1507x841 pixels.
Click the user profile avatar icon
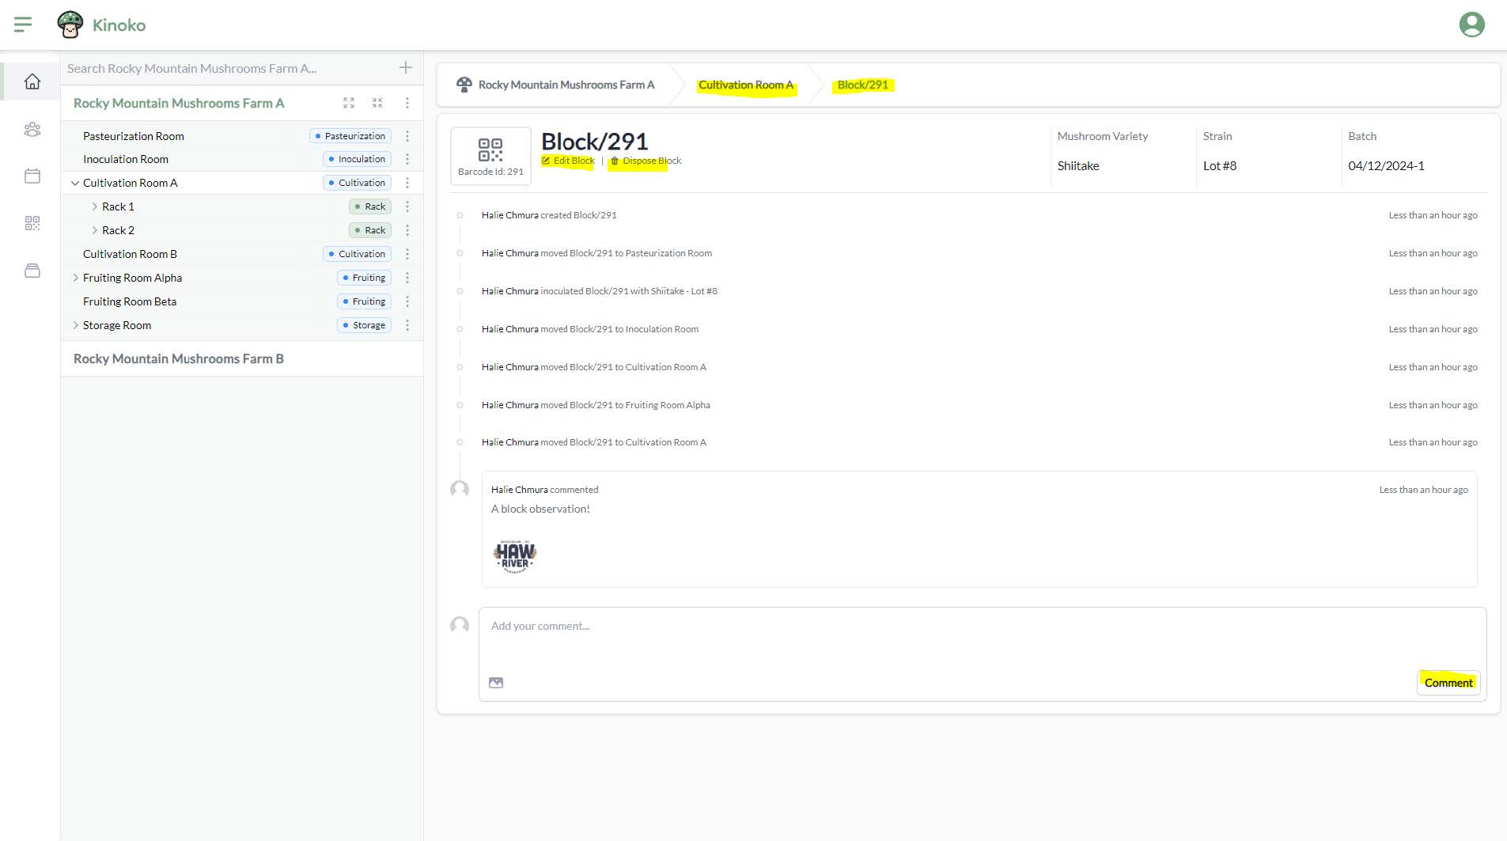coord(1471,25)
